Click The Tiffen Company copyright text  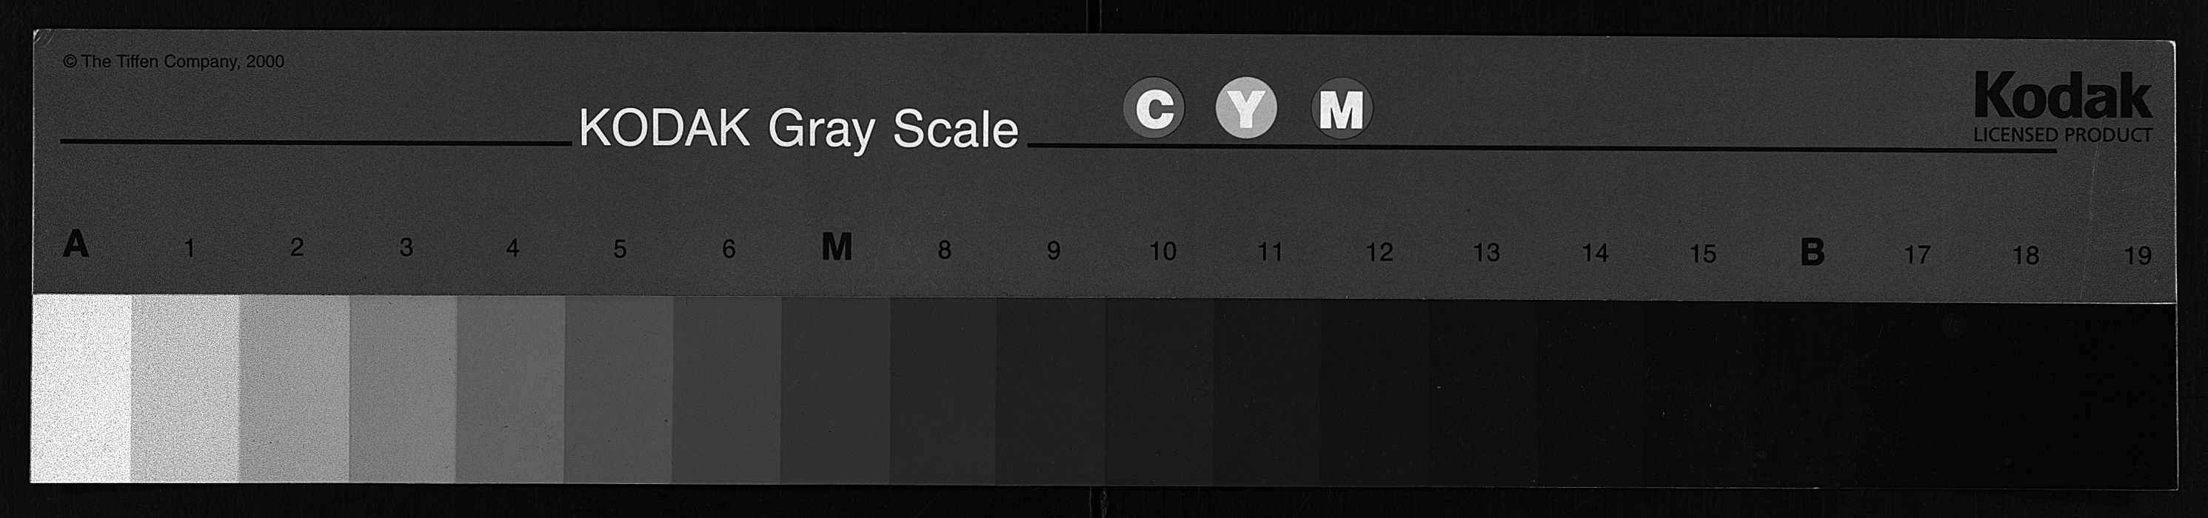(x=174, y=61)
